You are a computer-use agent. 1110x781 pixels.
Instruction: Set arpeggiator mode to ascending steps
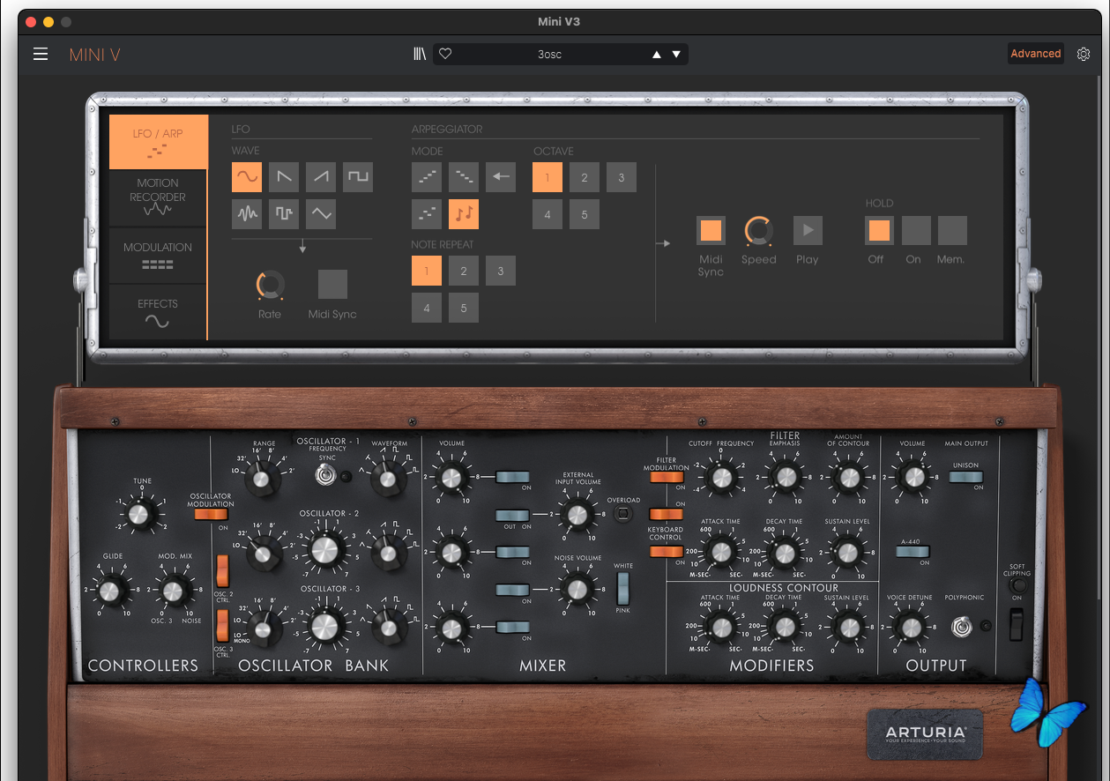pyautogui.click(x=427, y=177)
